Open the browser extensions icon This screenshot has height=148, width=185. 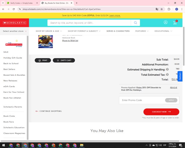click(169, 9)
